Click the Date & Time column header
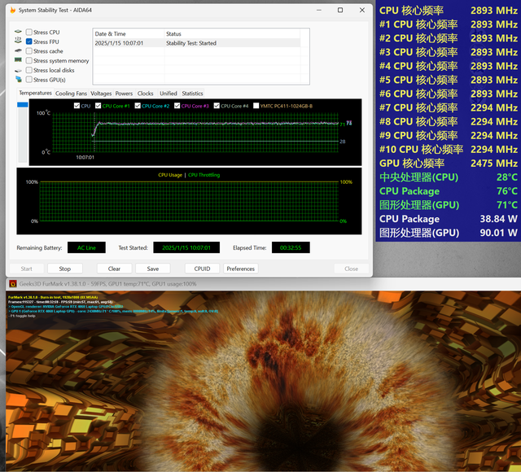Screen dimensions: 521x472 (x=129, y=33)
